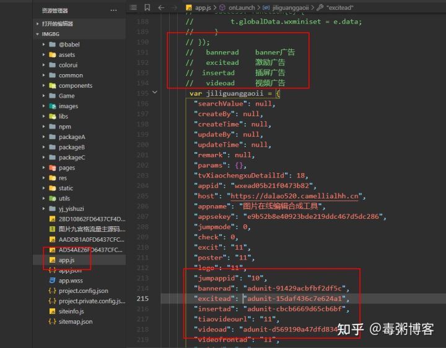Open project.config.json file
Viewport: 446px width, 348px height.
(x=84, y=291)
